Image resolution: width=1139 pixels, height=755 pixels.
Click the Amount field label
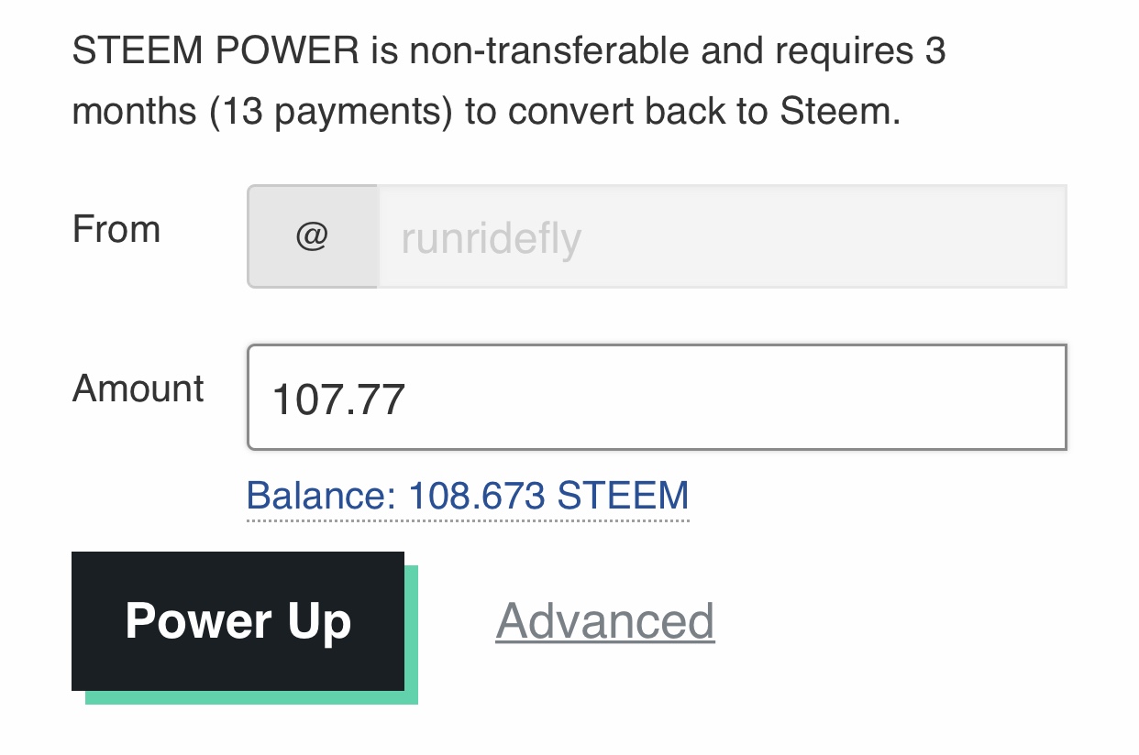point(138,388)
